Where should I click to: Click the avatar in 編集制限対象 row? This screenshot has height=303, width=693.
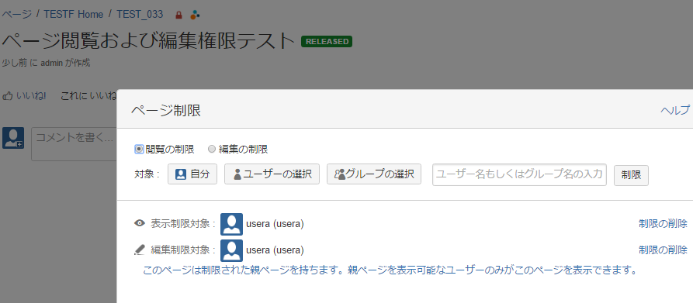tap(231, 250)
